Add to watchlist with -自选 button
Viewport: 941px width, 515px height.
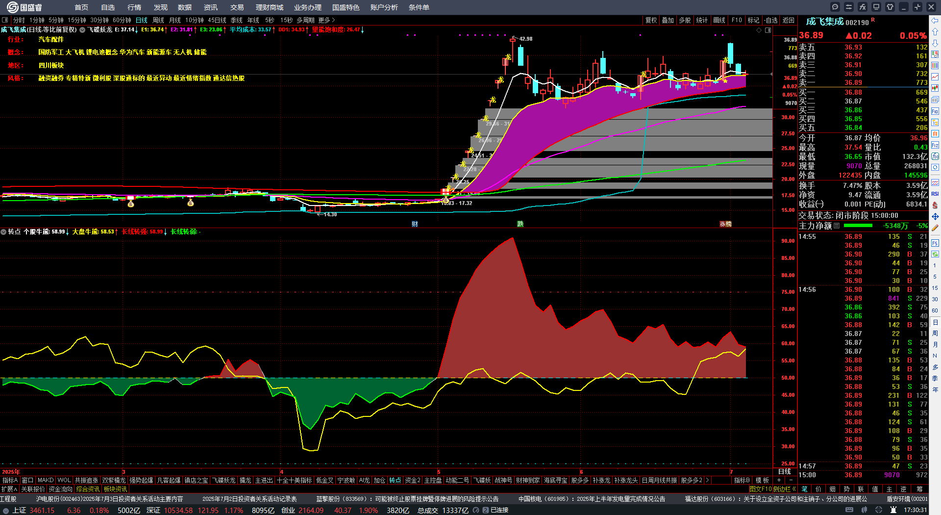pyautogui.click(x=771, y=20)
